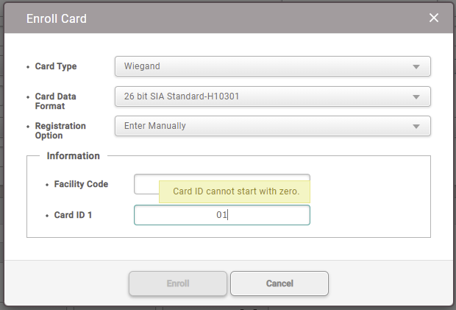This screenshot has width=456, height=310.
Task: Focus the Facility Code input field
Action: tap(146, 183)
